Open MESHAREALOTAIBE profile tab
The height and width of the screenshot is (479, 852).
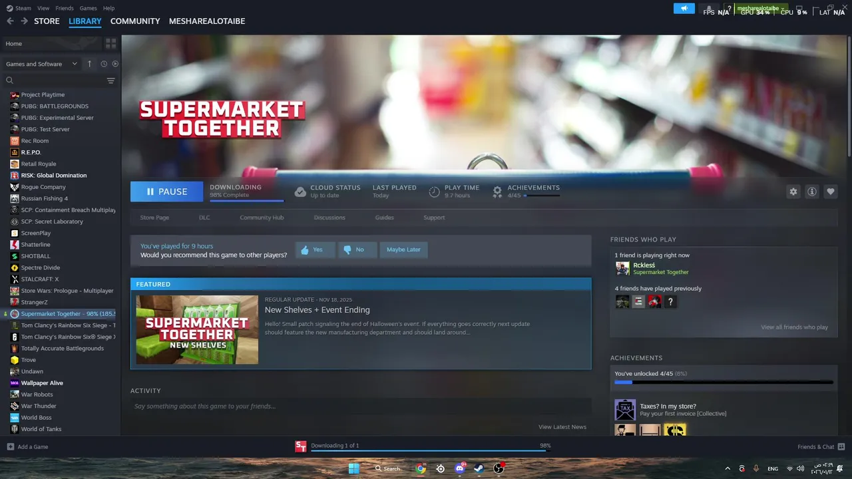click(x=207, y=21)
